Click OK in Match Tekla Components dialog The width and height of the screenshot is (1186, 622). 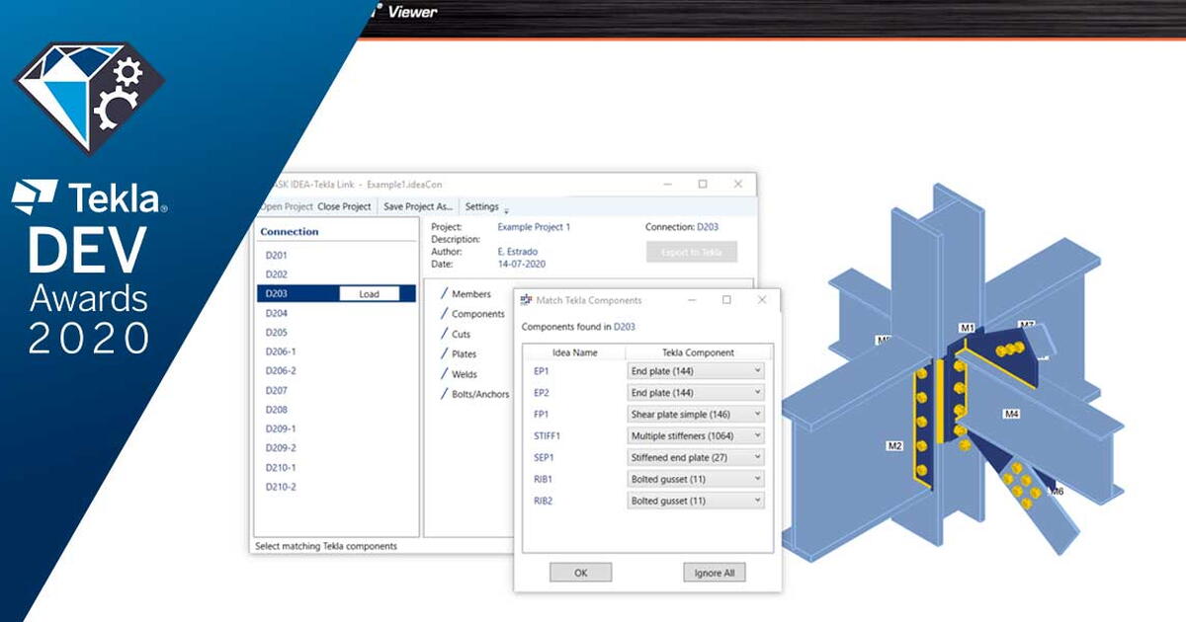tap(580, 572)
